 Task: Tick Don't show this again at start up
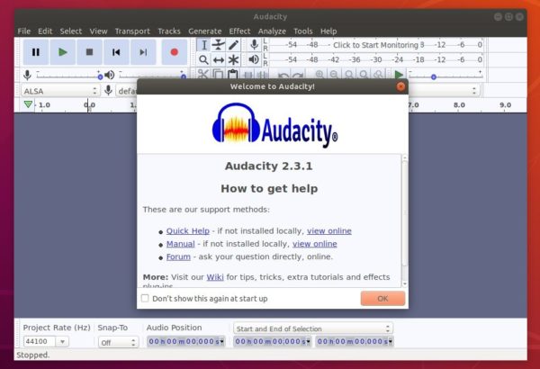pos(145,298)
